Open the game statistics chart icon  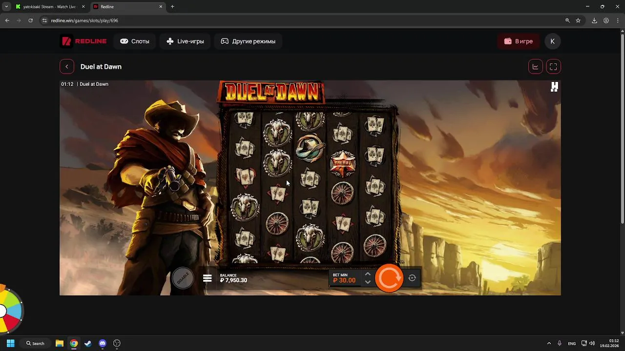pos(536,67)
